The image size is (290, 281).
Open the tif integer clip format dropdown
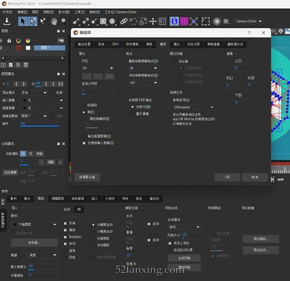[143, 68]
